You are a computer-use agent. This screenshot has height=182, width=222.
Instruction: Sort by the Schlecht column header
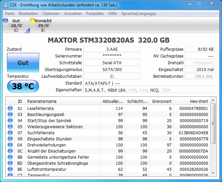point(137,101)
